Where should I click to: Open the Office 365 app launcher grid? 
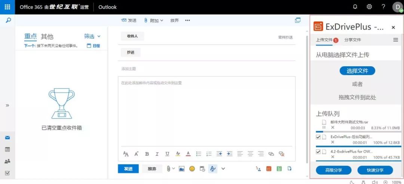7,7
